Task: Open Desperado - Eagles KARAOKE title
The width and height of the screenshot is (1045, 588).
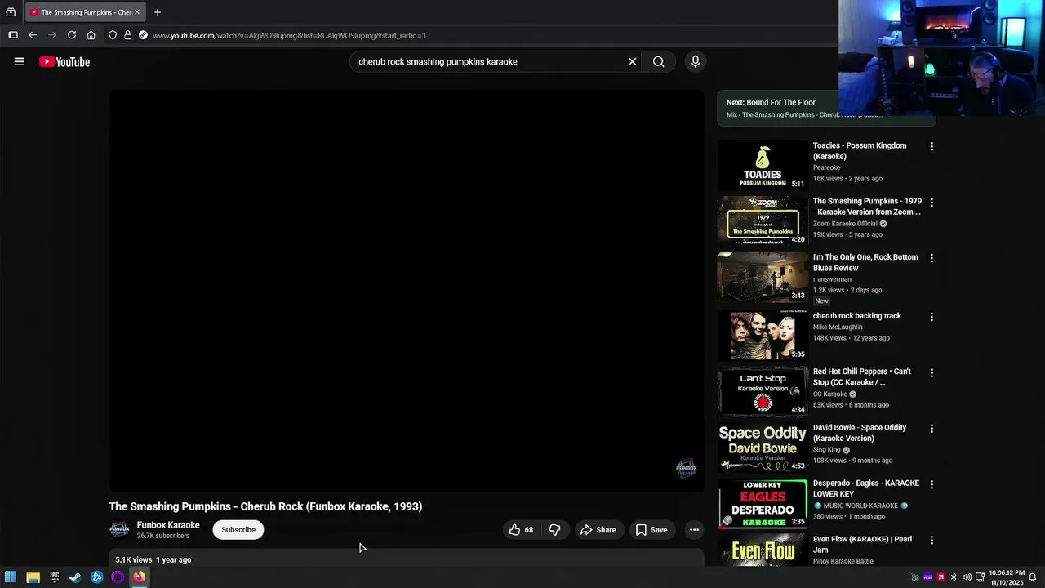Action: (x=866, y=488)
